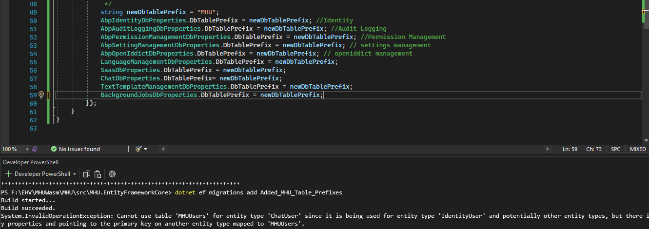Viewport: 649px width, 229px height.
Task: Click the Ch: 73 column indicator
Action: coord(593,149)
